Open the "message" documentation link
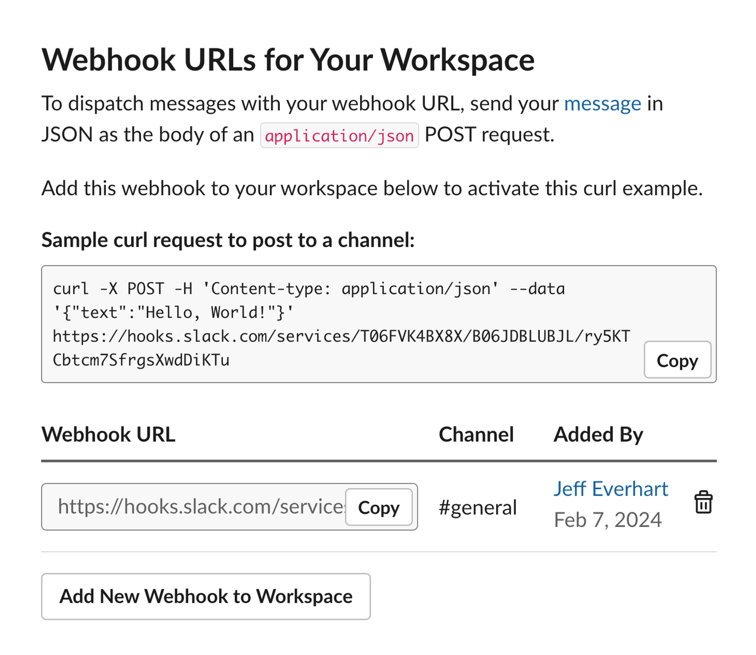 pyautogui.click(x=601, y=103)
